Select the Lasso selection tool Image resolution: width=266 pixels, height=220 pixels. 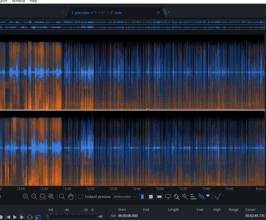pyautogui.click(x=168, y=197)
